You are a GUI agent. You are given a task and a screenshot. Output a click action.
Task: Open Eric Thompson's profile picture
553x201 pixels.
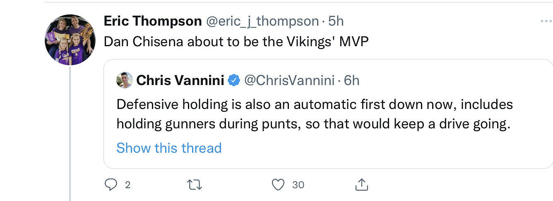[70, 40]
